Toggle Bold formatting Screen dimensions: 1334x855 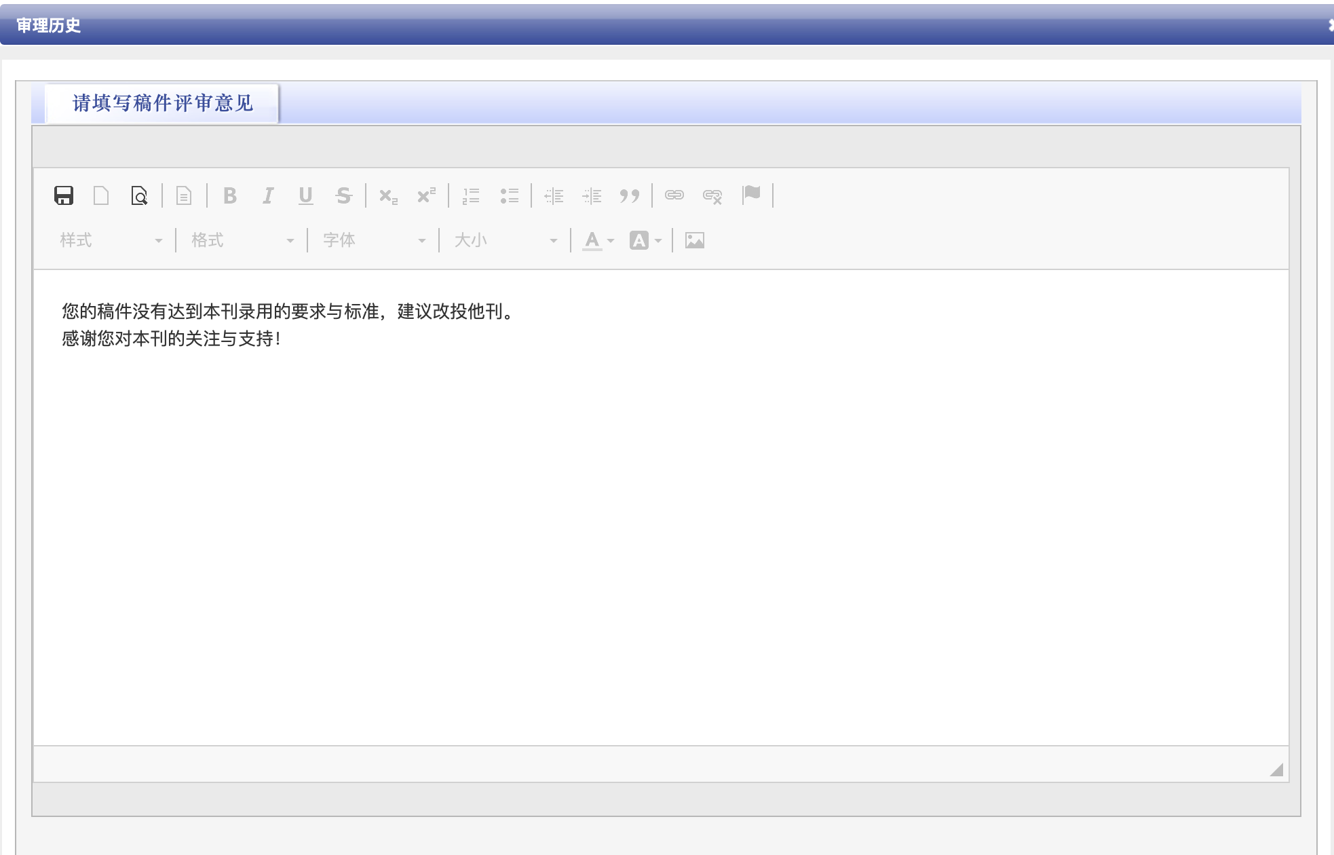tap(230, 195)
